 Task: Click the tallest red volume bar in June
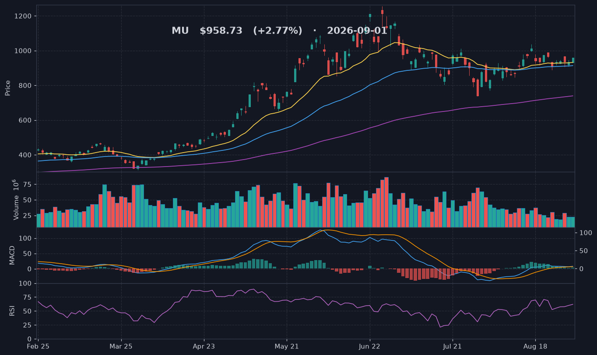tap(386, 202)
